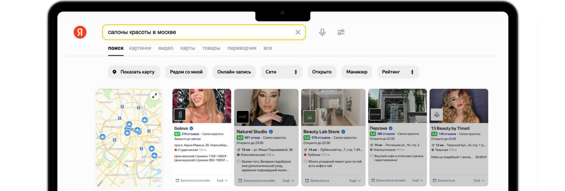The height and width of the screenshot is (191, 565).
Task: Open Персона's 386 отзывов link
Action: pyautogui.click(x=386, y=134)
